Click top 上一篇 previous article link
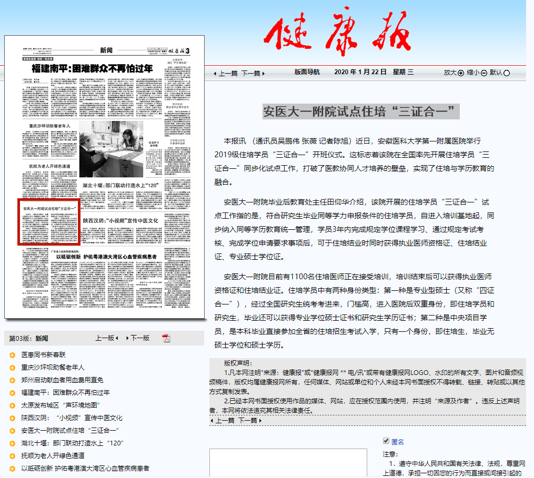This screenshot has height=478, width=534. pos(226,74)
